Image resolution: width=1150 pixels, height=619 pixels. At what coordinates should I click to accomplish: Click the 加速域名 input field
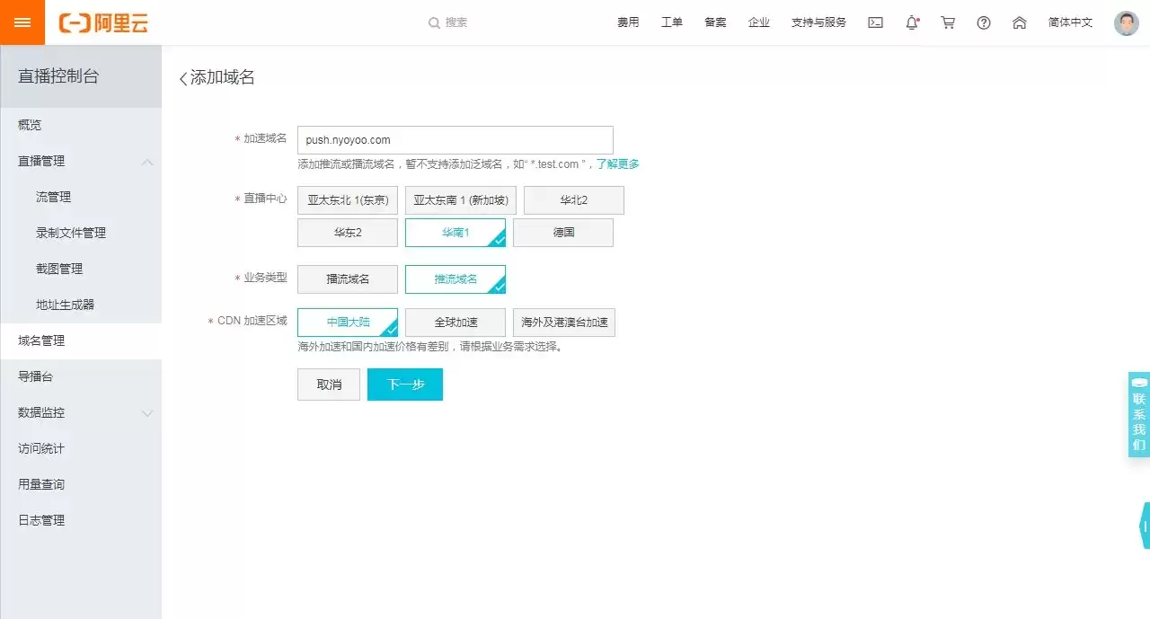point(456,140)
